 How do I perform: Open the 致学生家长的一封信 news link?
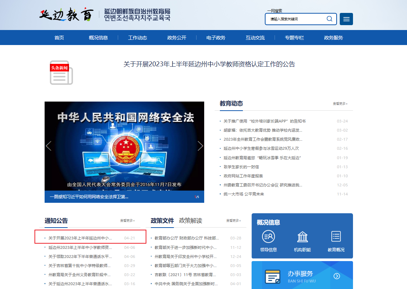[241, 167]
